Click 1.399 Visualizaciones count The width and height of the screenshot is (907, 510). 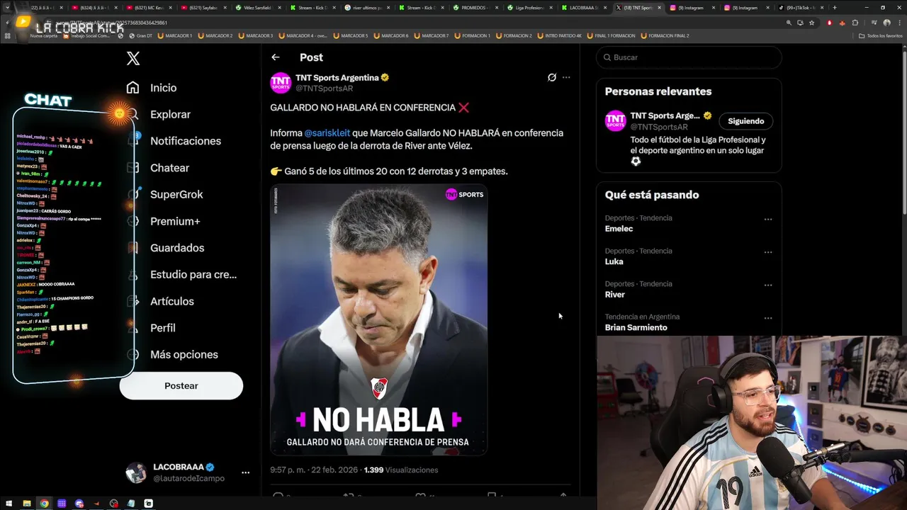coord(400,470)
